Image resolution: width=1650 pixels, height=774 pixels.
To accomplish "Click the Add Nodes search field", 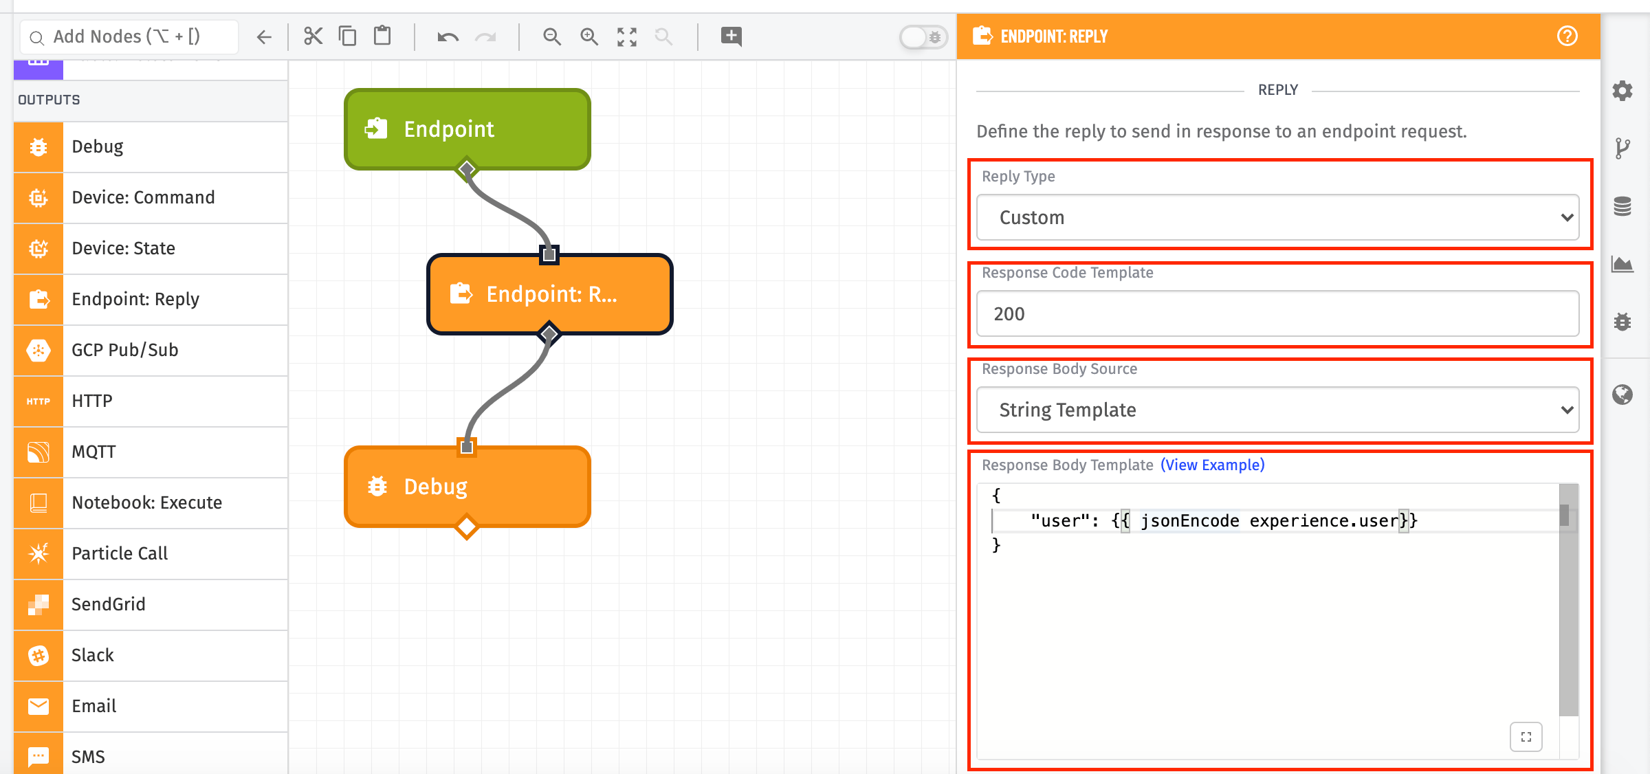I will point(130,36).
